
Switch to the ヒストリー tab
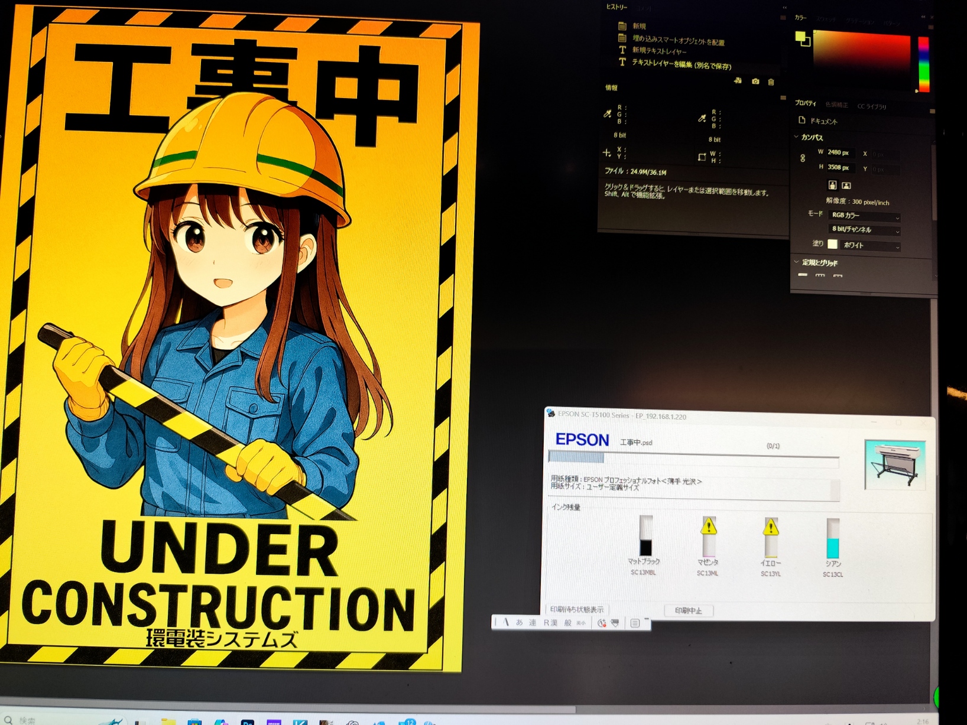tap(616, 7)
